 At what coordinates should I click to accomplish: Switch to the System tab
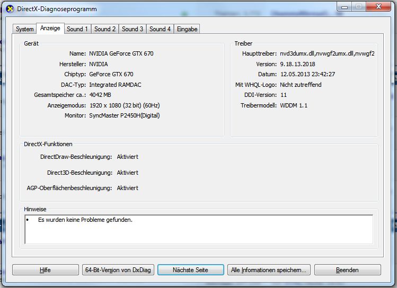click(x=24, y=29)
